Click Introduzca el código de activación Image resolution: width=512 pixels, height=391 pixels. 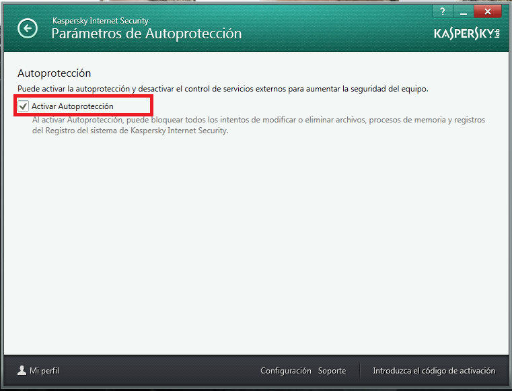tap(434, 371)
